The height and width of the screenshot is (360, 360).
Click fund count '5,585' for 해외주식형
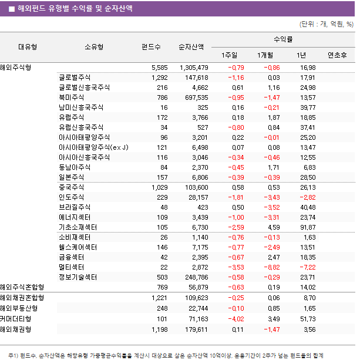tap(160, 68)
